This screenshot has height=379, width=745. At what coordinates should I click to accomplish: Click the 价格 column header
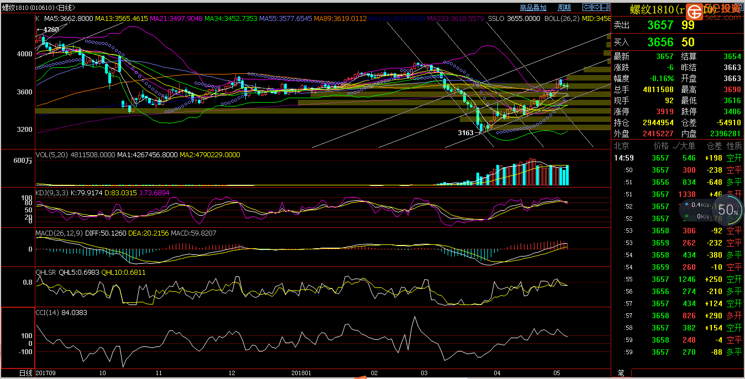pos(661,146)
